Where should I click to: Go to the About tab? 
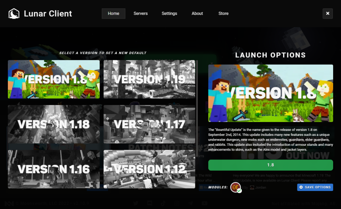(197, 14)
